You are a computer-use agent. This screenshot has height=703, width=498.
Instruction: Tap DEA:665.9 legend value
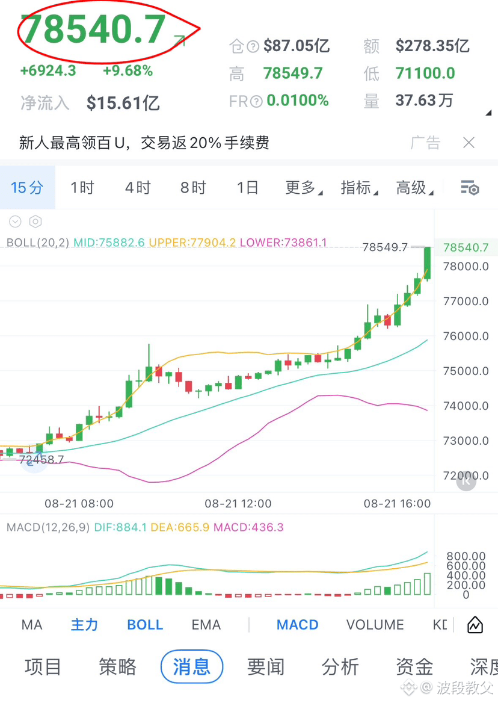coord(180,527)
